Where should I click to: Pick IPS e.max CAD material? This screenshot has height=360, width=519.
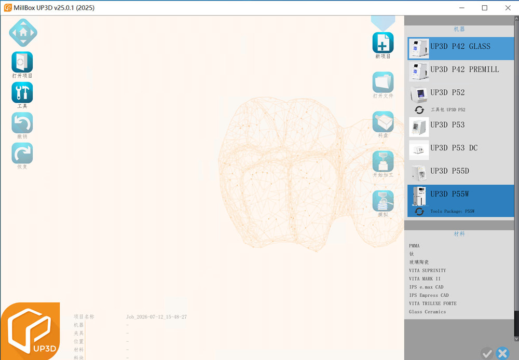tap(426, 287)
